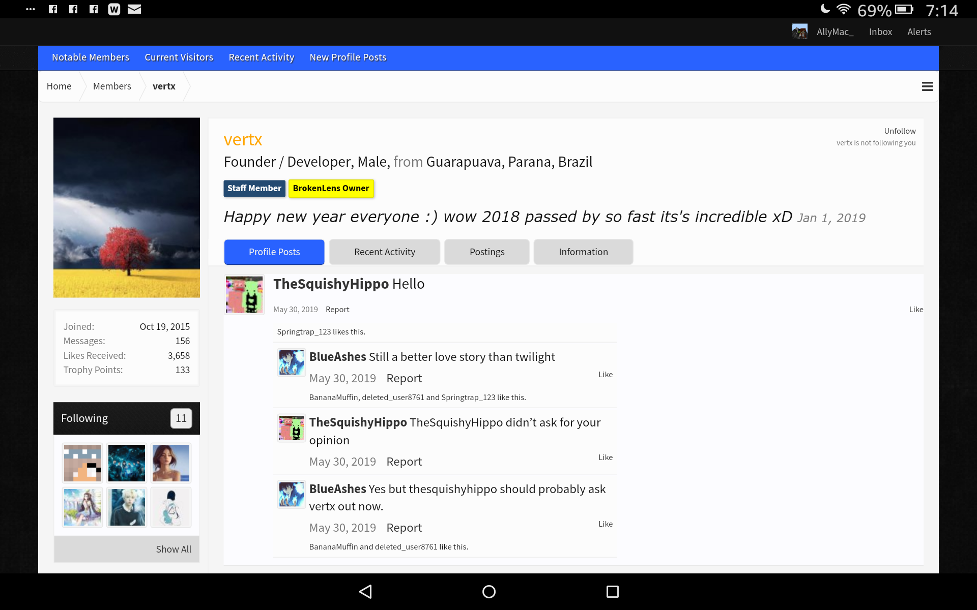The width and height of the screenshot is (977, 610).
Task: Show All followed members
Action: pyautogui.click(x=174, y=550)
